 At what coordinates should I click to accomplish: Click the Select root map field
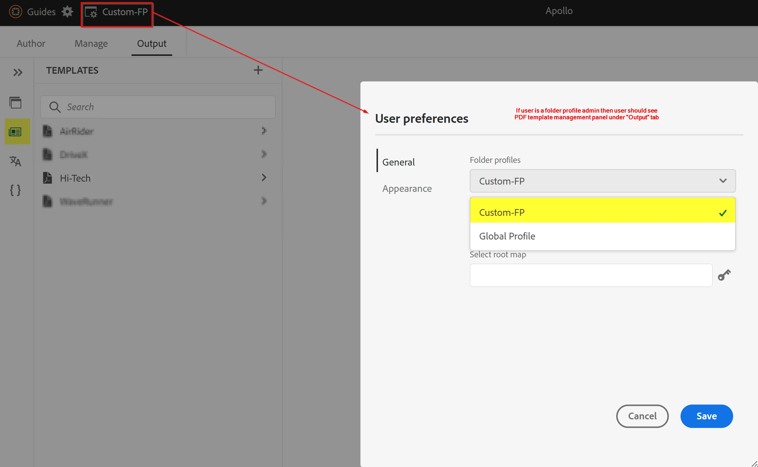pos(590,275)
